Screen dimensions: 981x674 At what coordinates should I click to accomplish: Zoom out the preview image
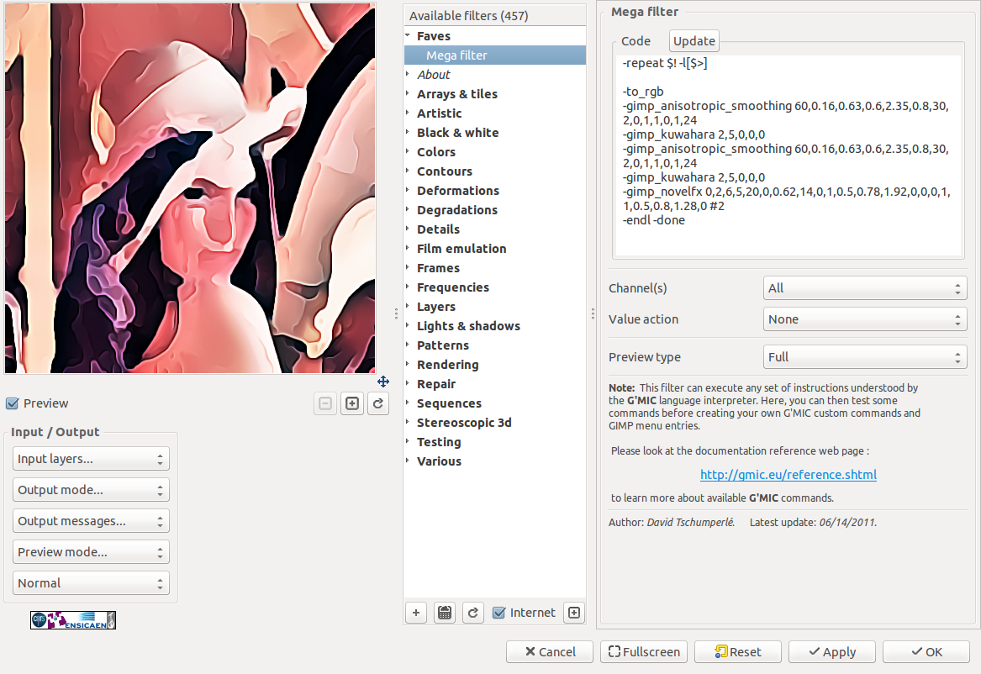pyautogui.click(x=325, y=403)
